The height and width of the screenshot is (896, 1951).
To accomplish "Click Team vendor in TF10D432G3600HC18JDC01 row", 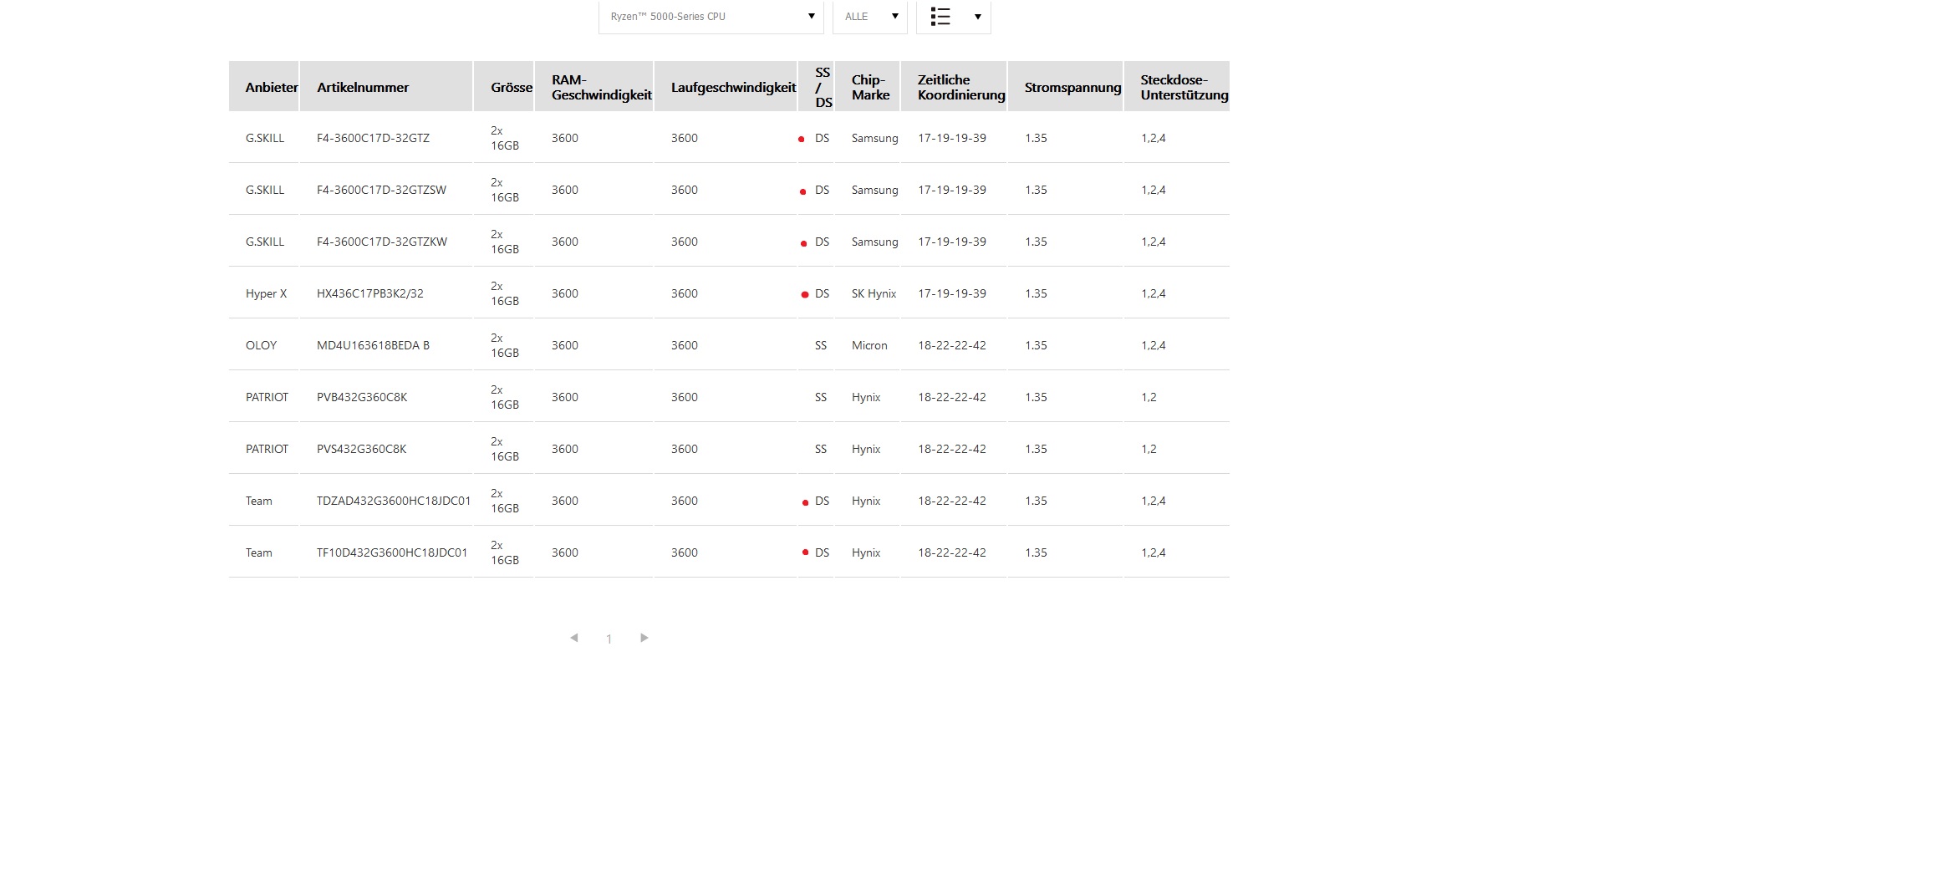I will point(259,552).
